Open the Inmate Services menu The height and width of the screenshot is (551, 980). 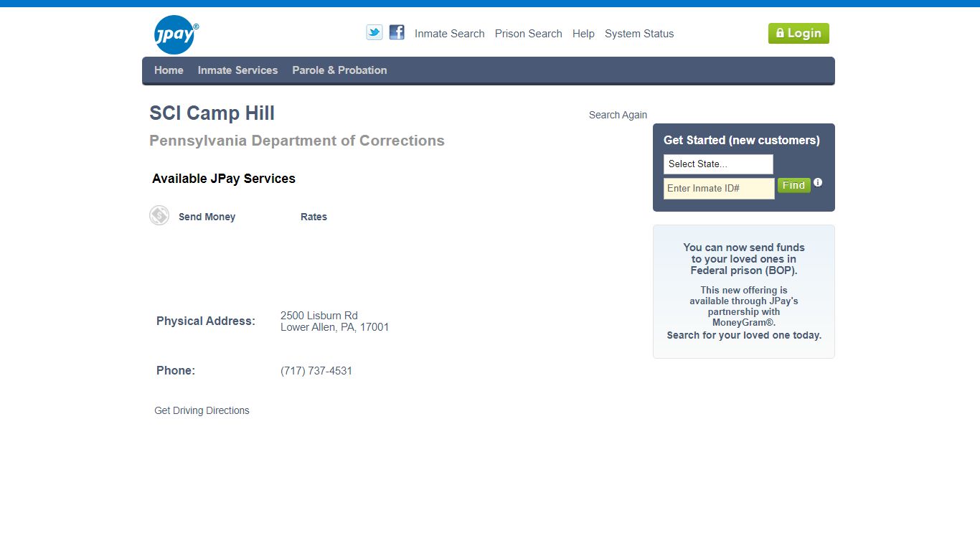pos(237,70)
